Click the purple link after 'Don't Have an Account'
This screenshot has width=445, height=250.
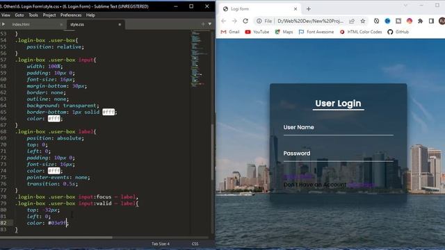[362, 185]
